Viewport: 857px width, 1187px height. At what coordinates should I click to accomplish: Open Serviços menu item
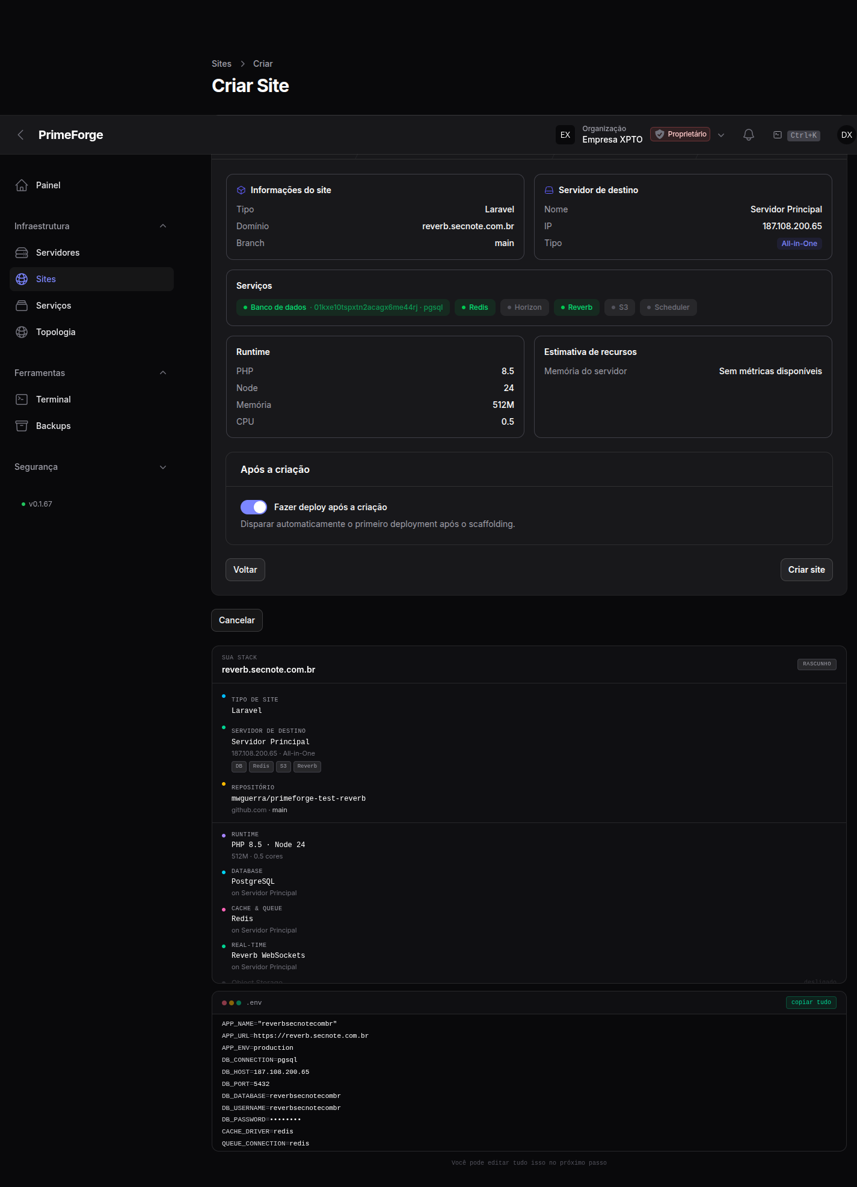(91, 306)
